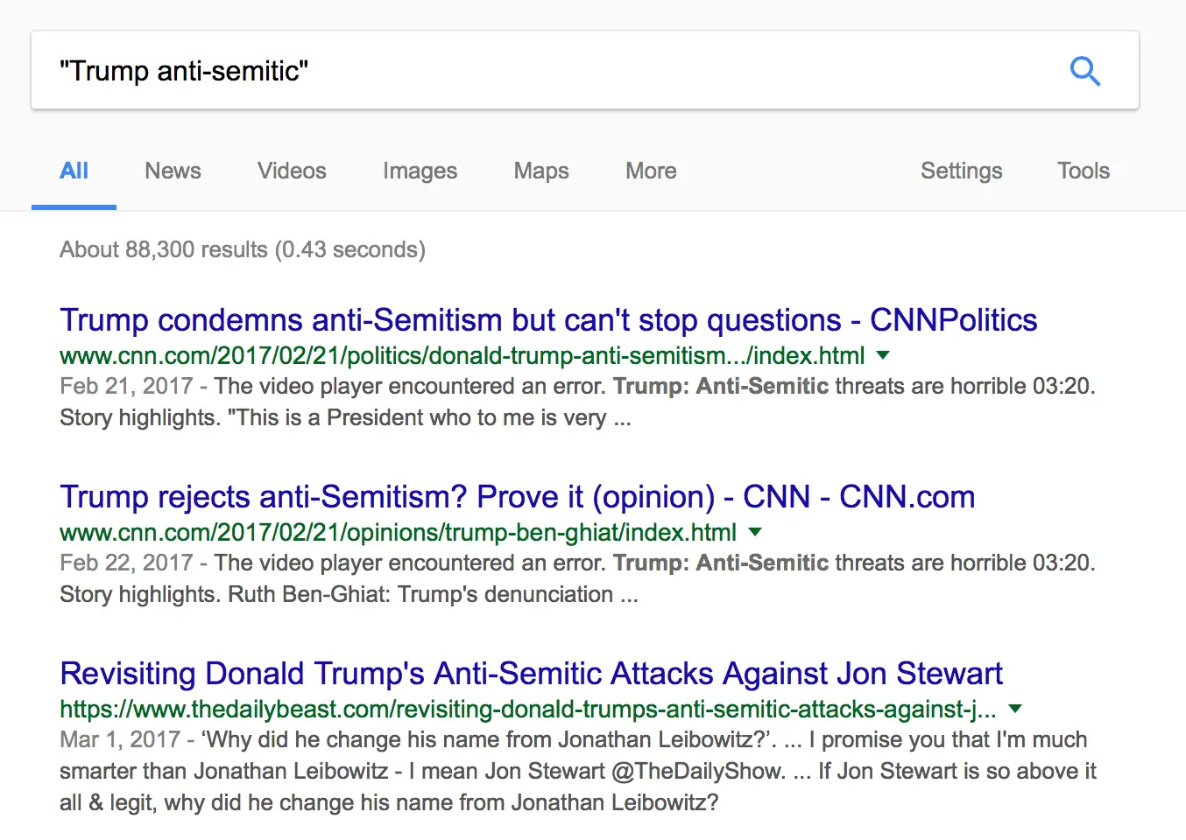Open the Daily Beast Jon Stewart article link
The height and width of the screenshot is (840, 1186).
pyautogui.click(x=531, y=674)
